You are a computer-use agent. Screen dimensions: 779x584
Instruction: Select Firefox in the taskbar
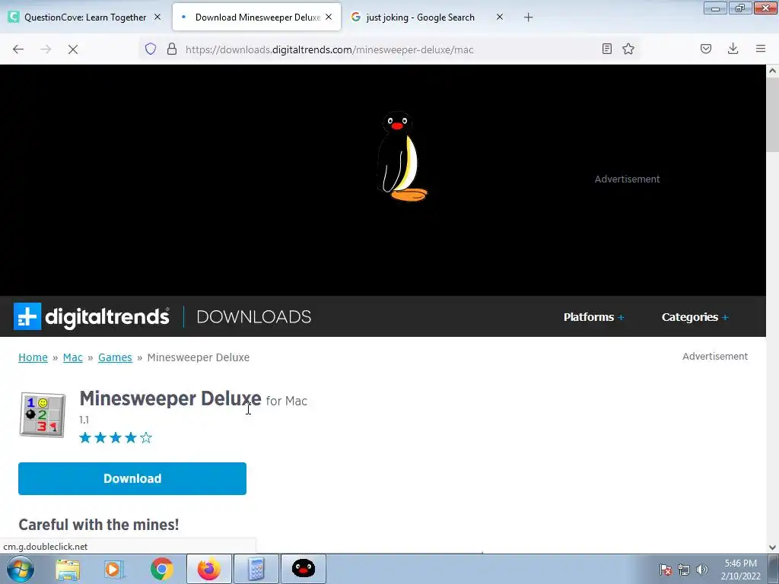click(208, 569)
